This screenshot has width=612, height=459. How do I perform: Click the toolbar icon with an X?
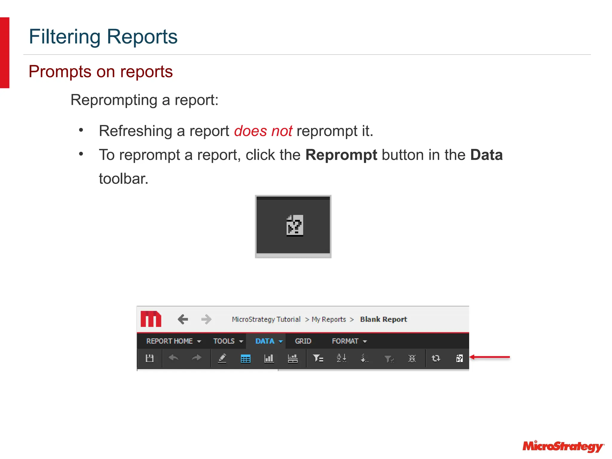(x=412, y=358)
